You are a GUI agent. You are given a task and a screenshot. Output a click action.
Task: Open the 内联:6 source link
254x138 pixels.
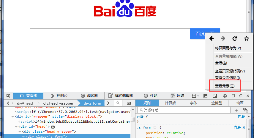coord(239,128)
